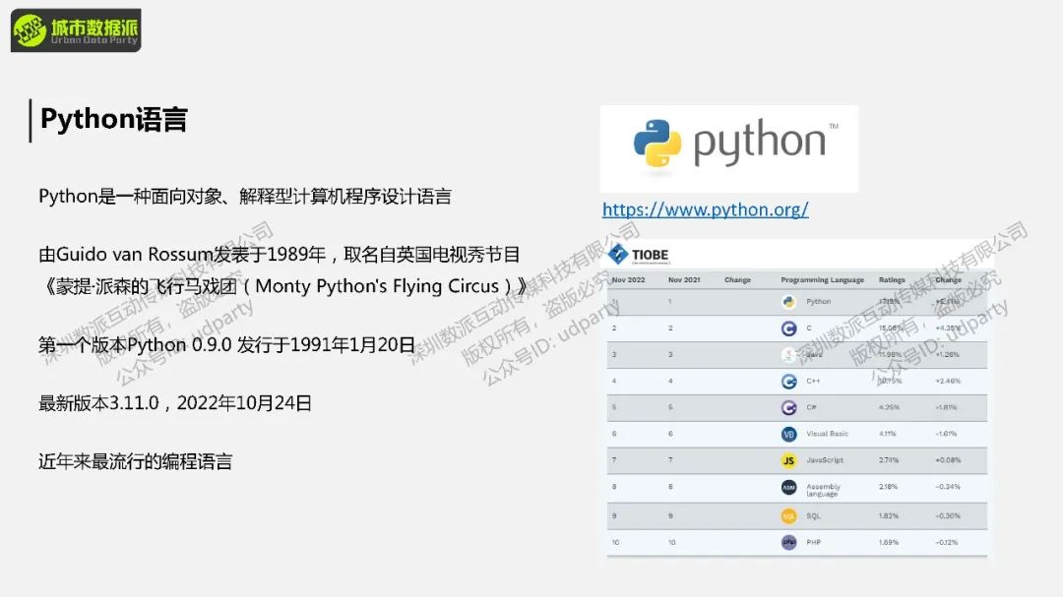The height and width of the screenshot is (597, 1063).
Task: Select the Visual Basic icon
Action: [788, 434]
